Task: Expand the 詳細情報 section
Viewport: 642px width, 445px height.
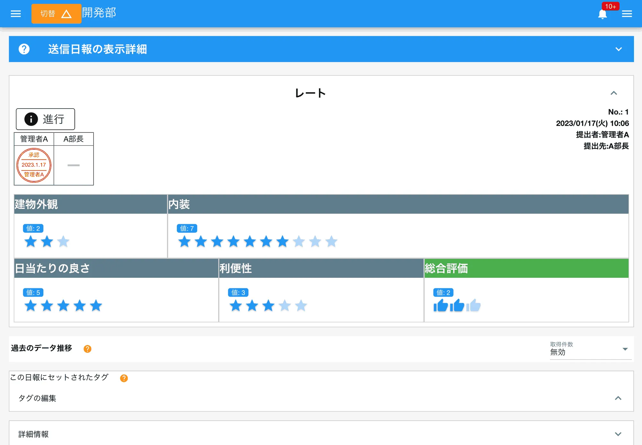Action: (x=618, y=434)
